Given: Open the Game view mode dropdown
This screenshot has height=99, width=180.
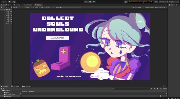Looking at the screenshot, I should point(18,7).
